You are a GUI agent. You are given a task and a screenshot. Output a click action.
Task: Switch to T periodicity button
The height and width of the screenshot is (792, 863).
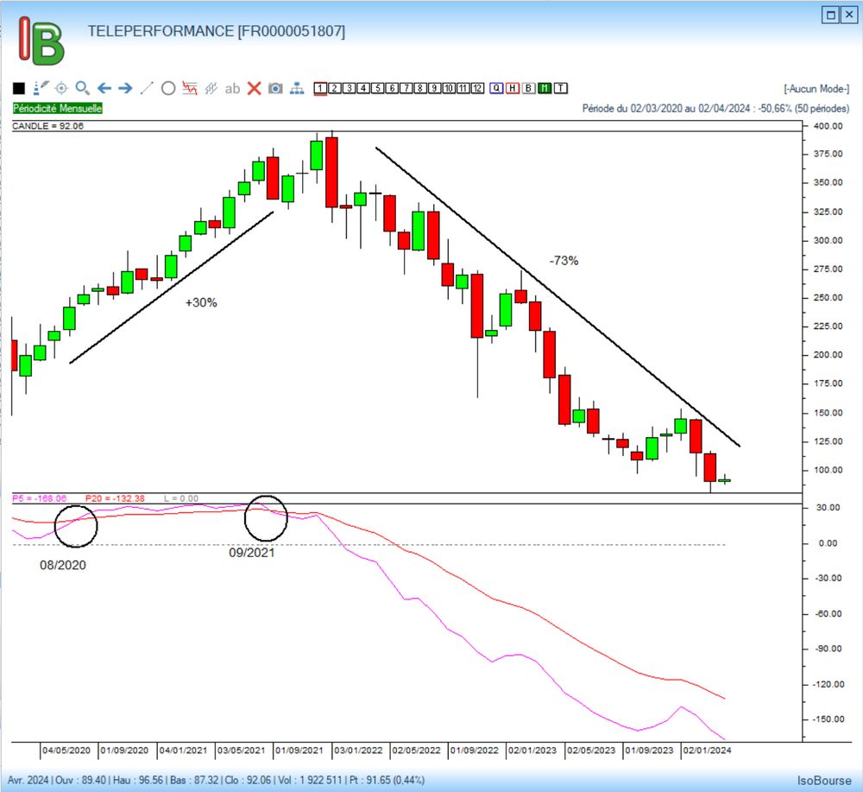pos(561,88)
